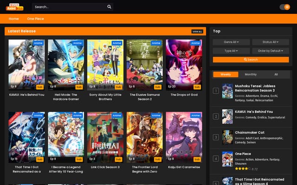
Task: Toggle the dark mode switch
Action: (284, 7)
